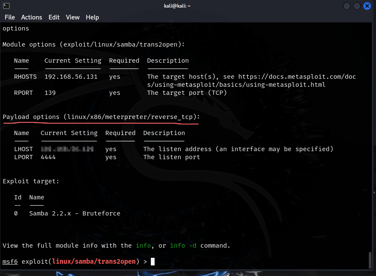Click the kali@kali: ~ window title

(177, 6)
